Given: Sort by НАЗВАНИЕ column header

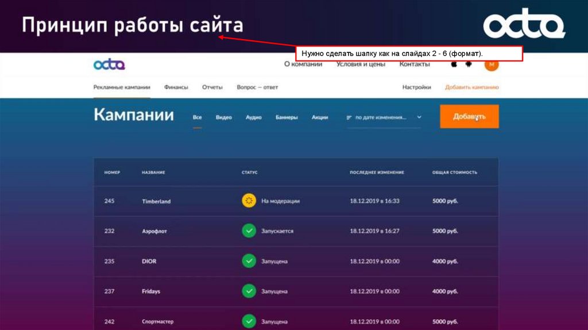Looking at the screenshot, I should (153, 172).
